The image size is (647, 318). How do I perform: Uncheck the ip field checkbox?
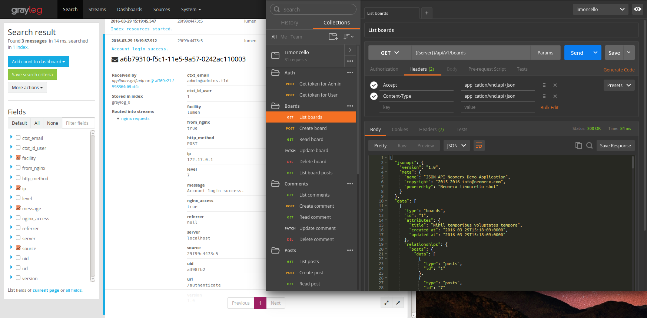tap(18, 188)
